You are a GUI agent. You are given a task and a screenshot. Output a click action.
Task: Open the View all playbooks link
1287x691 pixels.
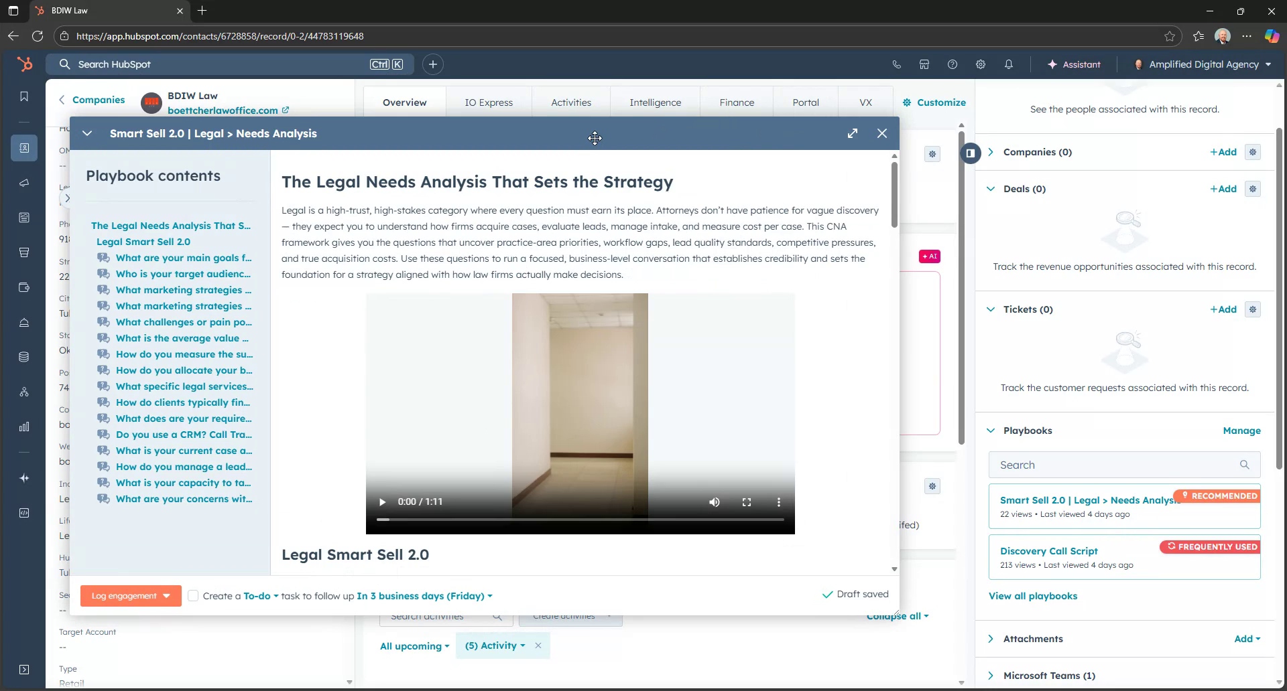pyautogui.click(x=1033, y=596)
